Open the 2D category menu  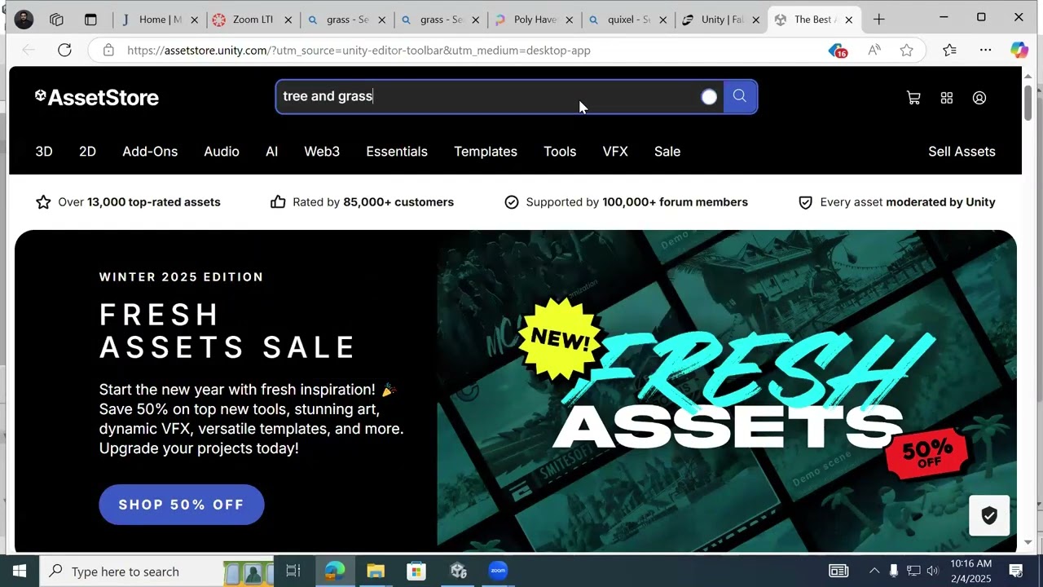coord(87,152)
